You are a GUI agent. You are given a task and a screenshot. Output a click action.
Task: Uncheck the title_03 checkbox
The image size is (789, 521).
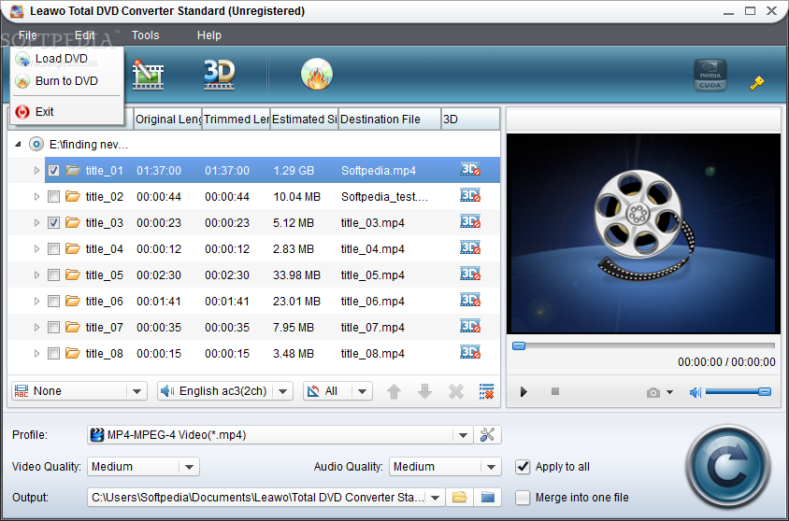point(53,222)
